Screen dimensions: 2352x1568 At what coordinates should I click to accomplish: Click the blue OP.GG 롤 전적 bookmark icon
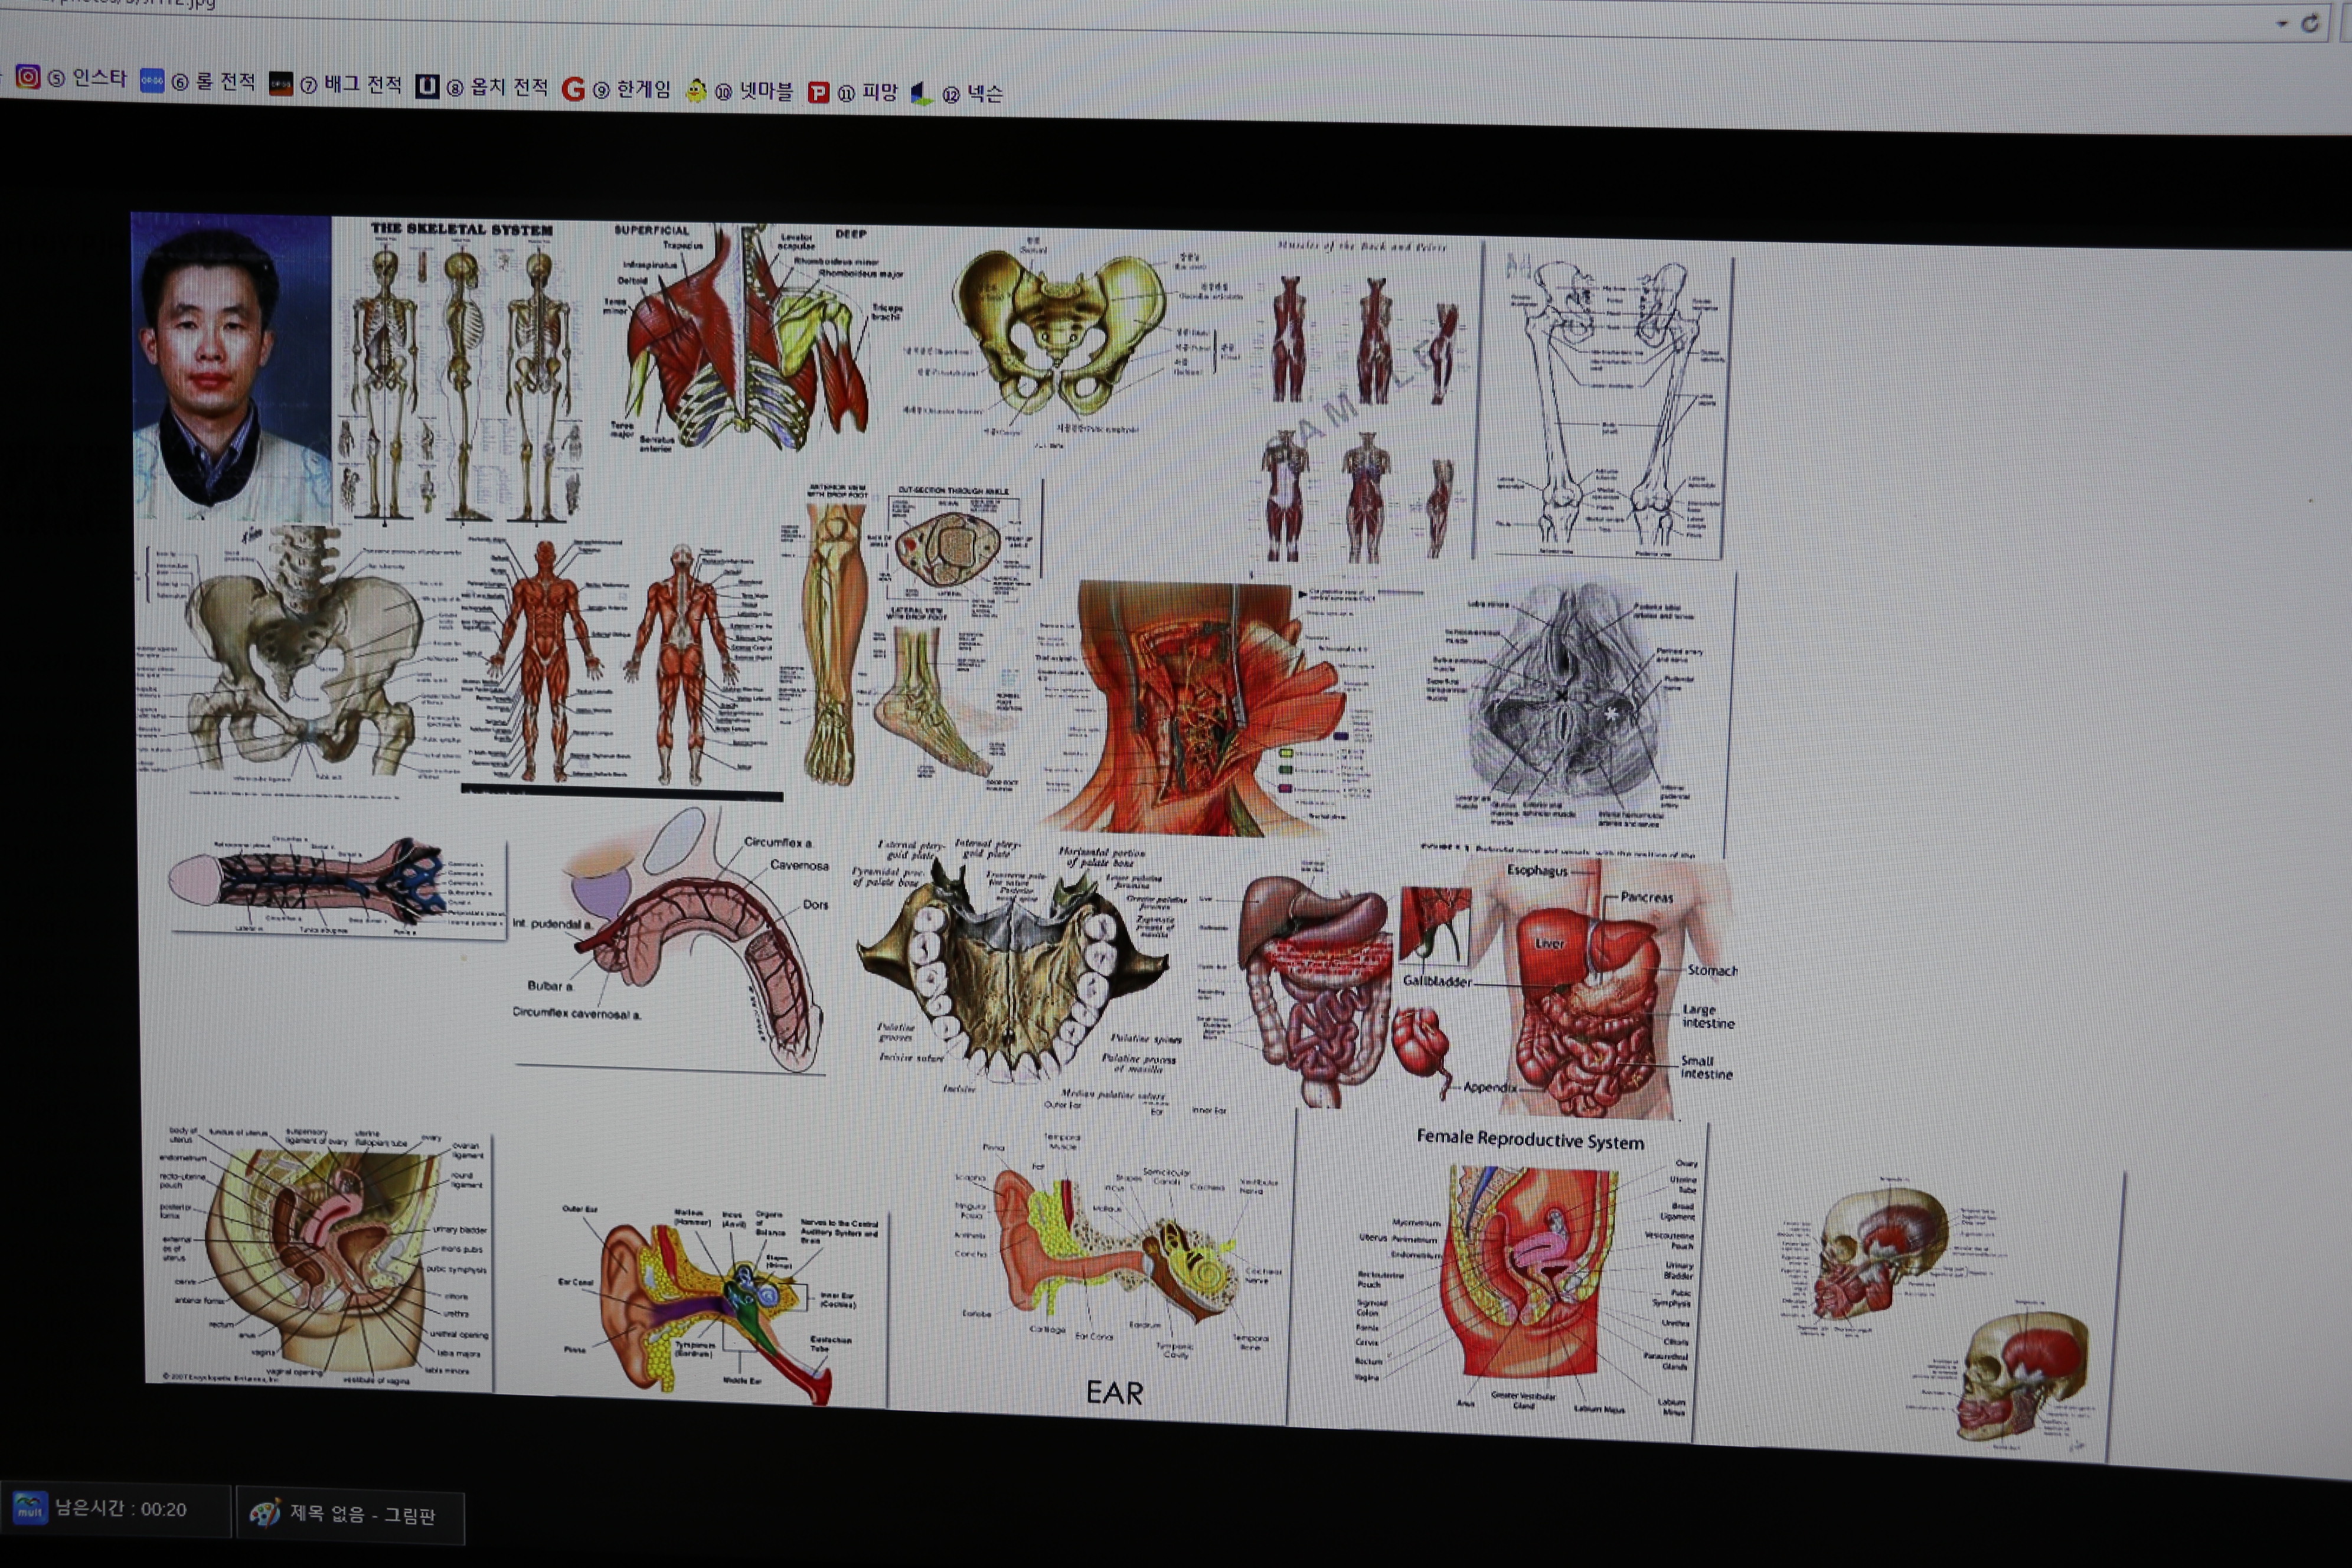152,81
